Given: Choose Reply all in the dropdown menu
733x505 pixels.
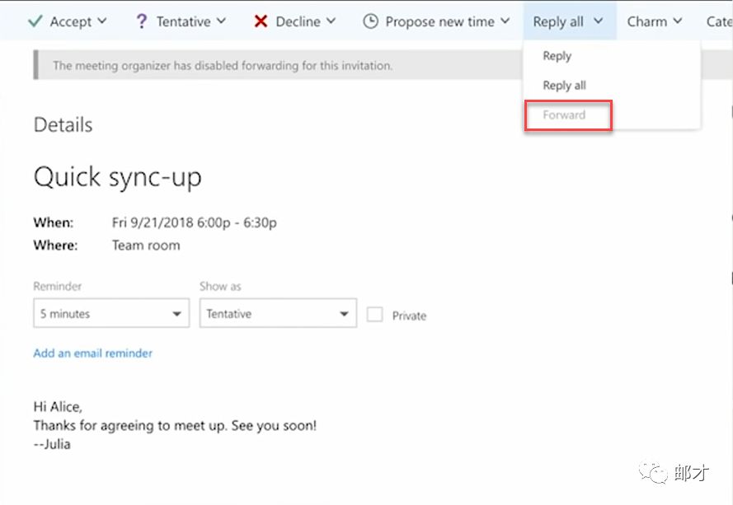Looking at the screenshot, I should 564,86.
